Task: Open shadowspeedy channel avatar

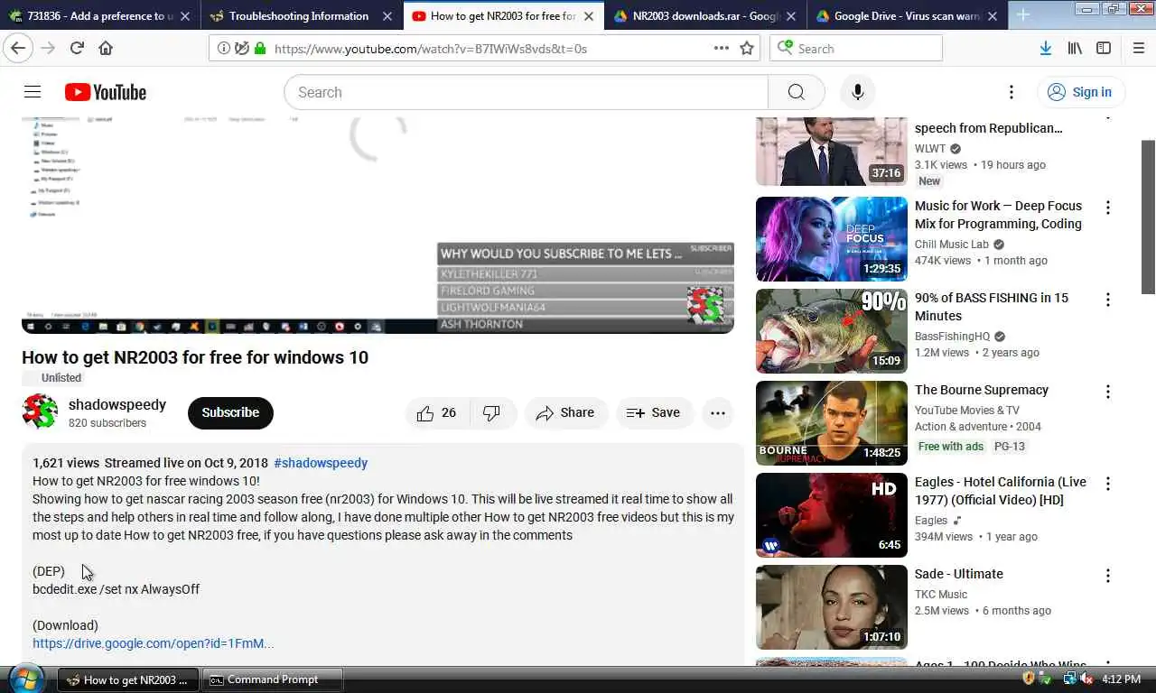Action: click(40, 412)
